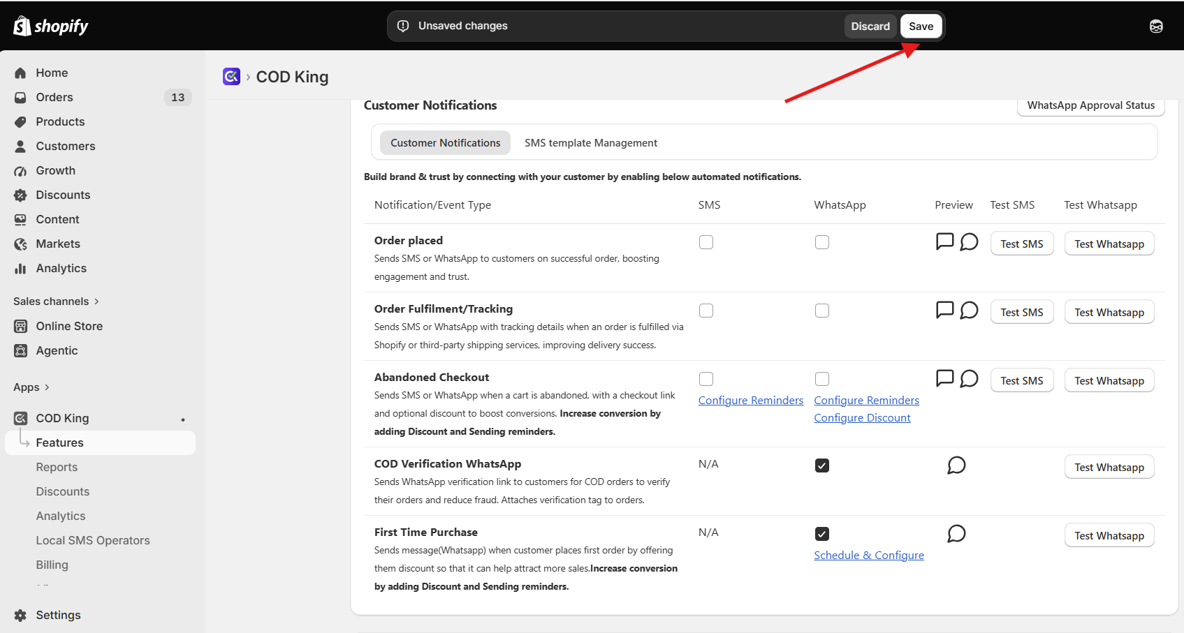1184x633 pixels.
Task: Click the Growth gauge icon
Action: pyautogui.click(x=20, y=170)
